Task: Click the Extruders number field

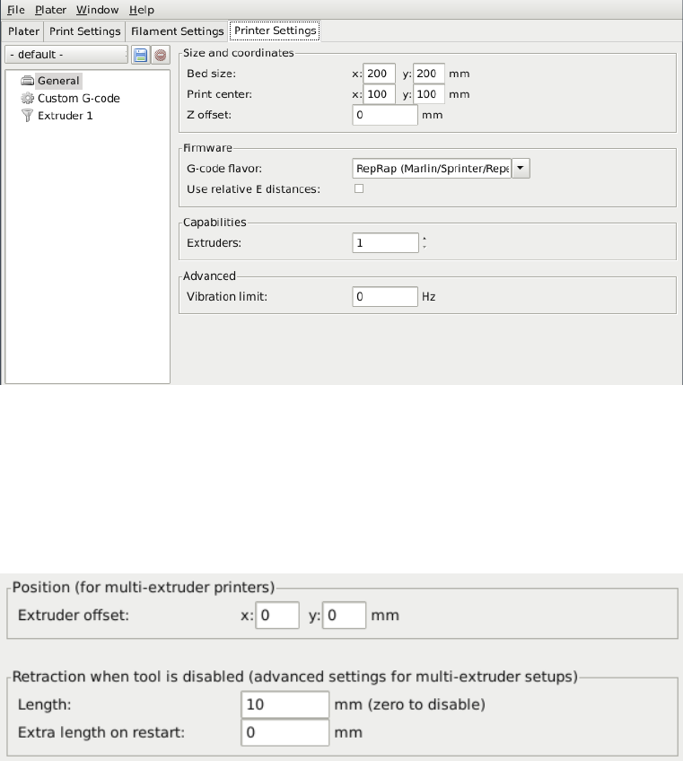Action: [x=385, y=242]
